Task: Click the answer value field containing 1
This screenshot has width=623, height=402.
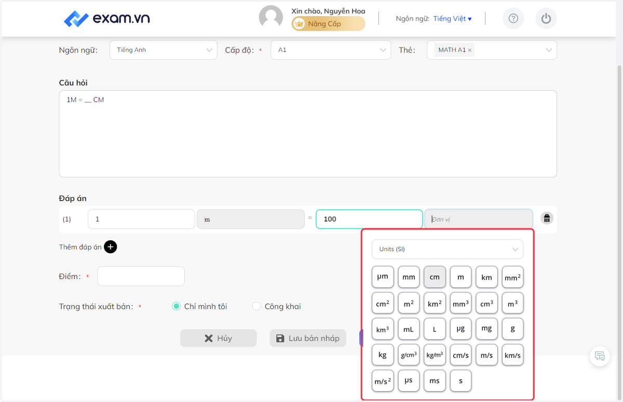Action: (x=141, y=219)
